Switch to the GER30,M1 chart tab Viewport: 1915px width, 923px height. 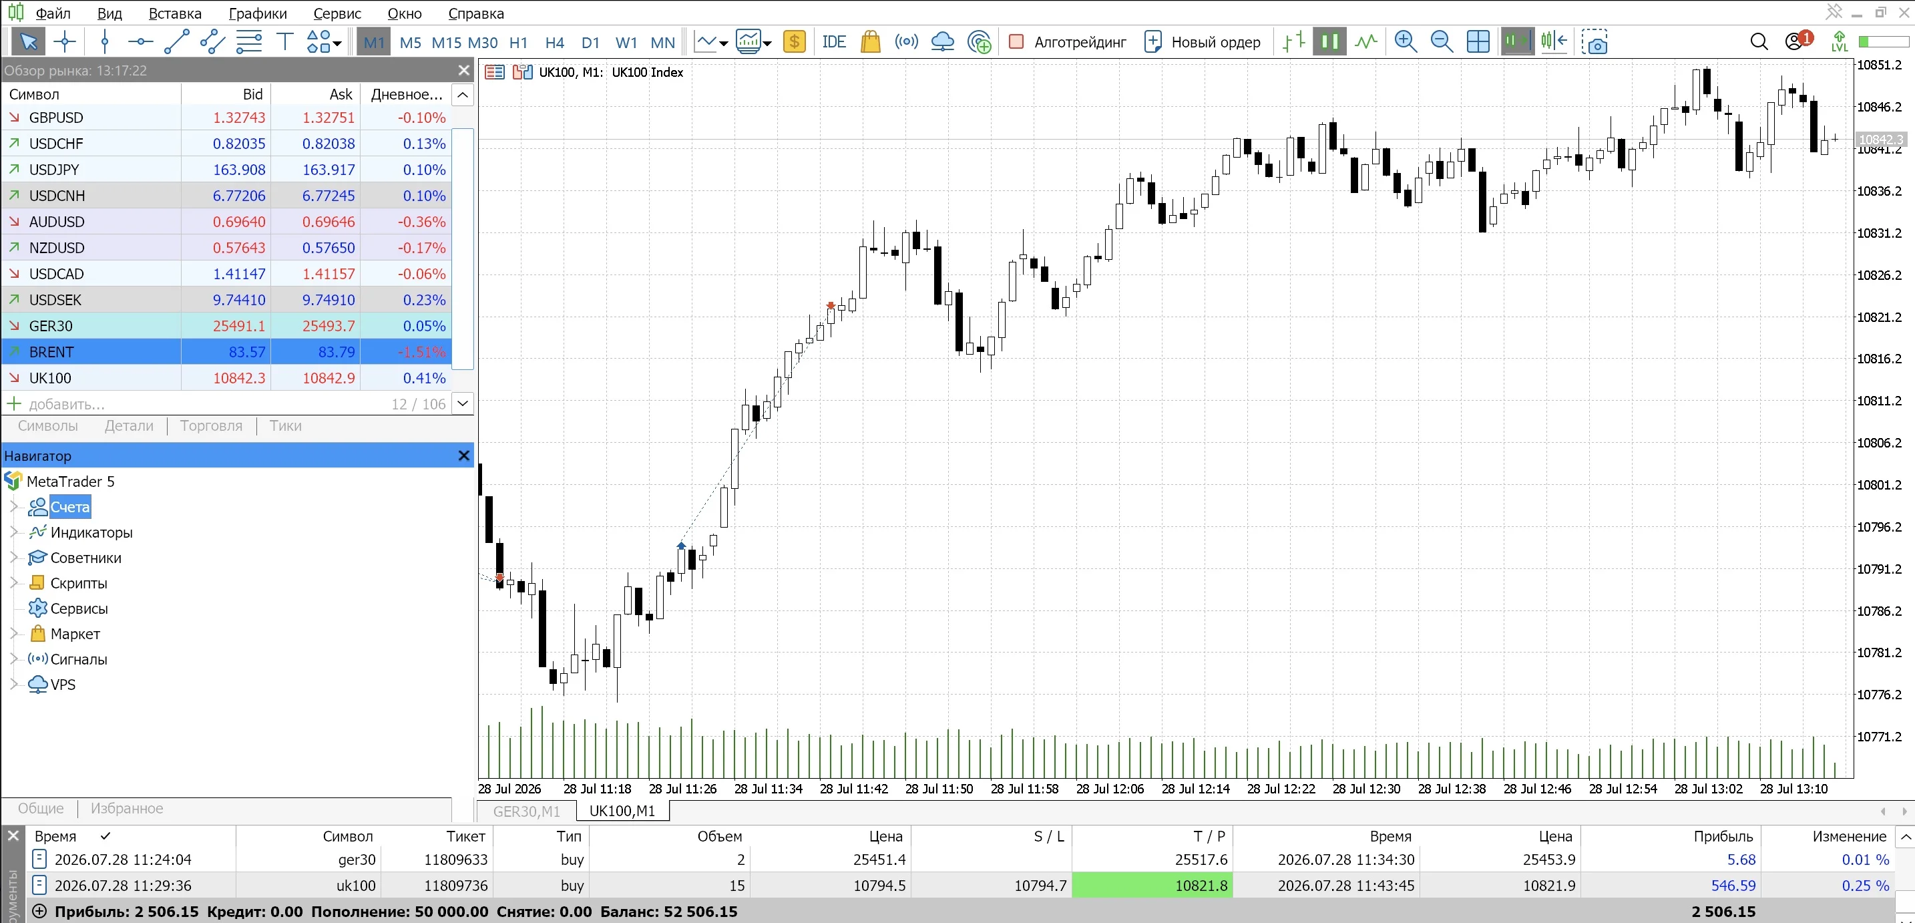526,811
